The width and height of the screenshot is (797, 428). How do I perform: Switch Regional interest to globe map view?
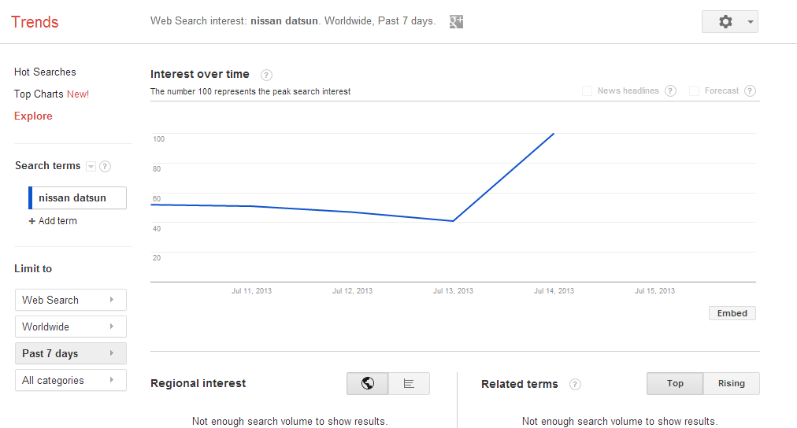tap(368, 383)
